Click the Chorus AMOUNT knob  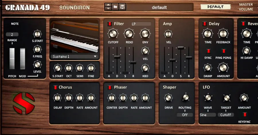click(x=91, y=98)
